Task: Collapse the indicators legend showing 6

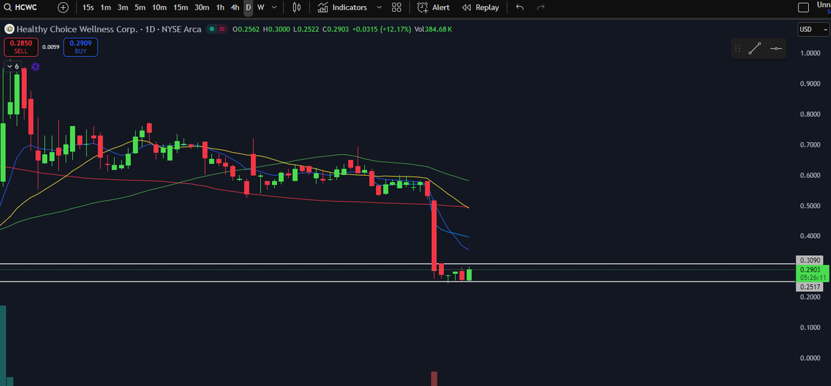Action: [x=14, y=66]
